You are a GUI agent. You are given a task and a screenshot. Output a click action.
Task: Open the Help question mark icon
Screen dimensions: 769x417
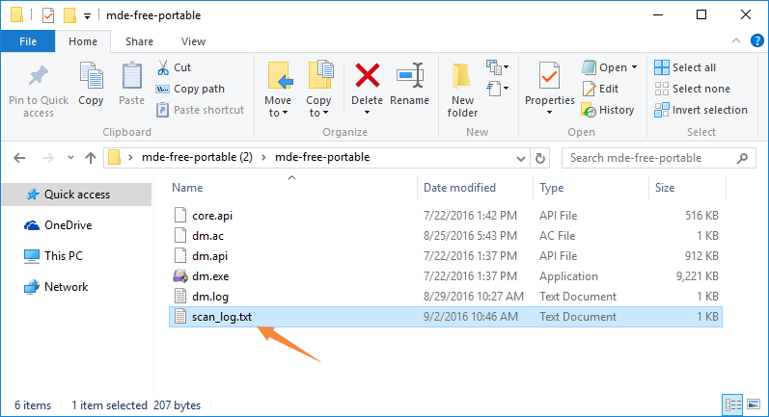click(x=757, y=40)
